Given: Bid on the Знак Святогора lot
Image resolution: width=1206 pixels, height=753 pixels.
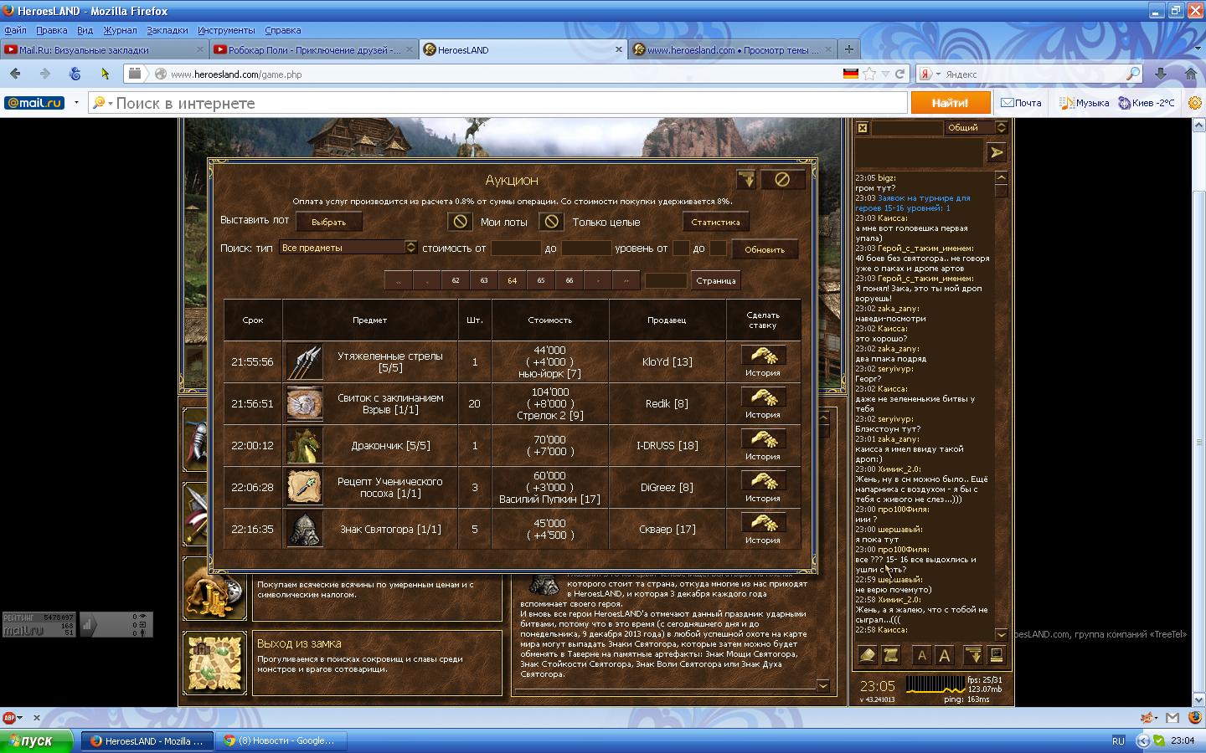Looking at the screenshot, I should point(763,523).
